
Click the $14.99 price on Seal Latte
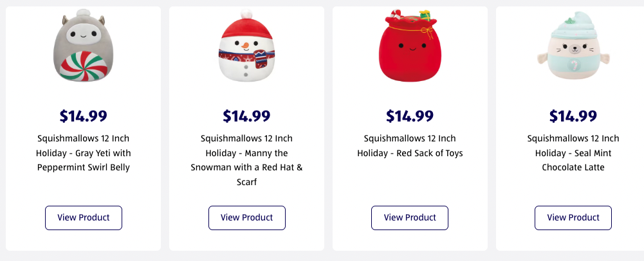[573, 116]
